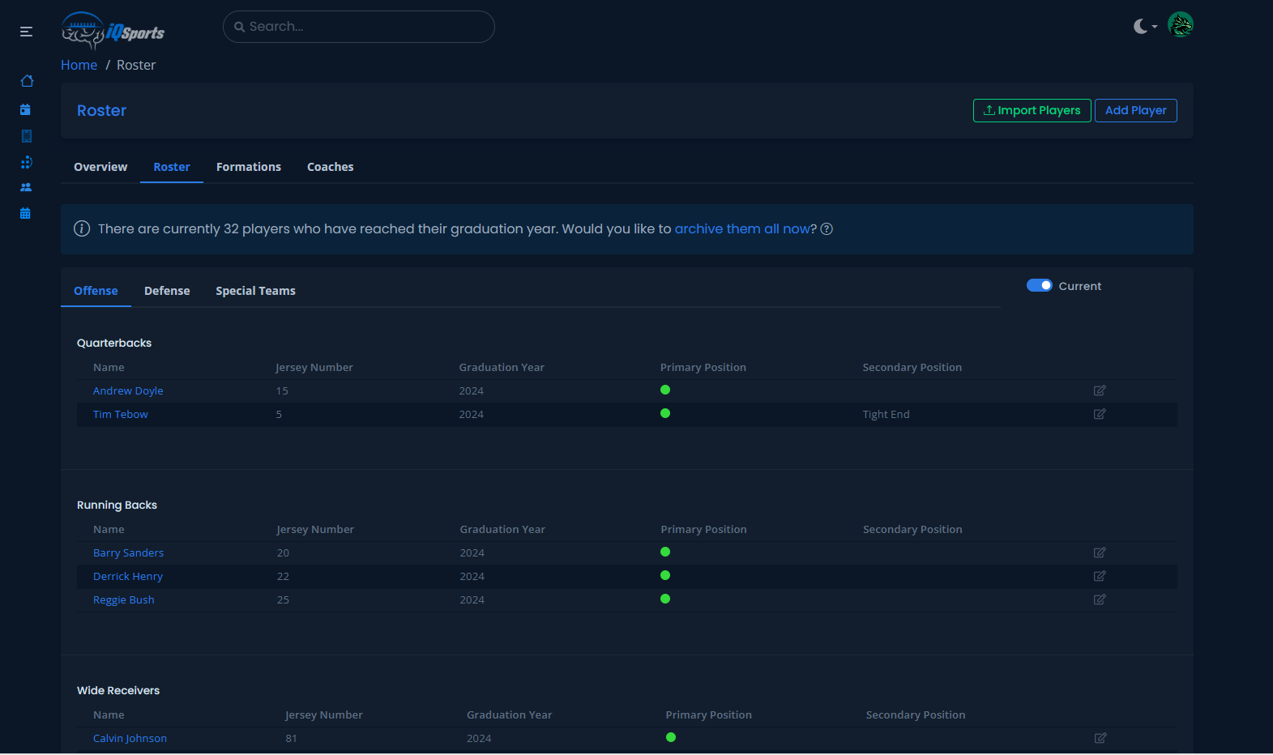Switch to the Special Teams sub-tab

(255, 291)
